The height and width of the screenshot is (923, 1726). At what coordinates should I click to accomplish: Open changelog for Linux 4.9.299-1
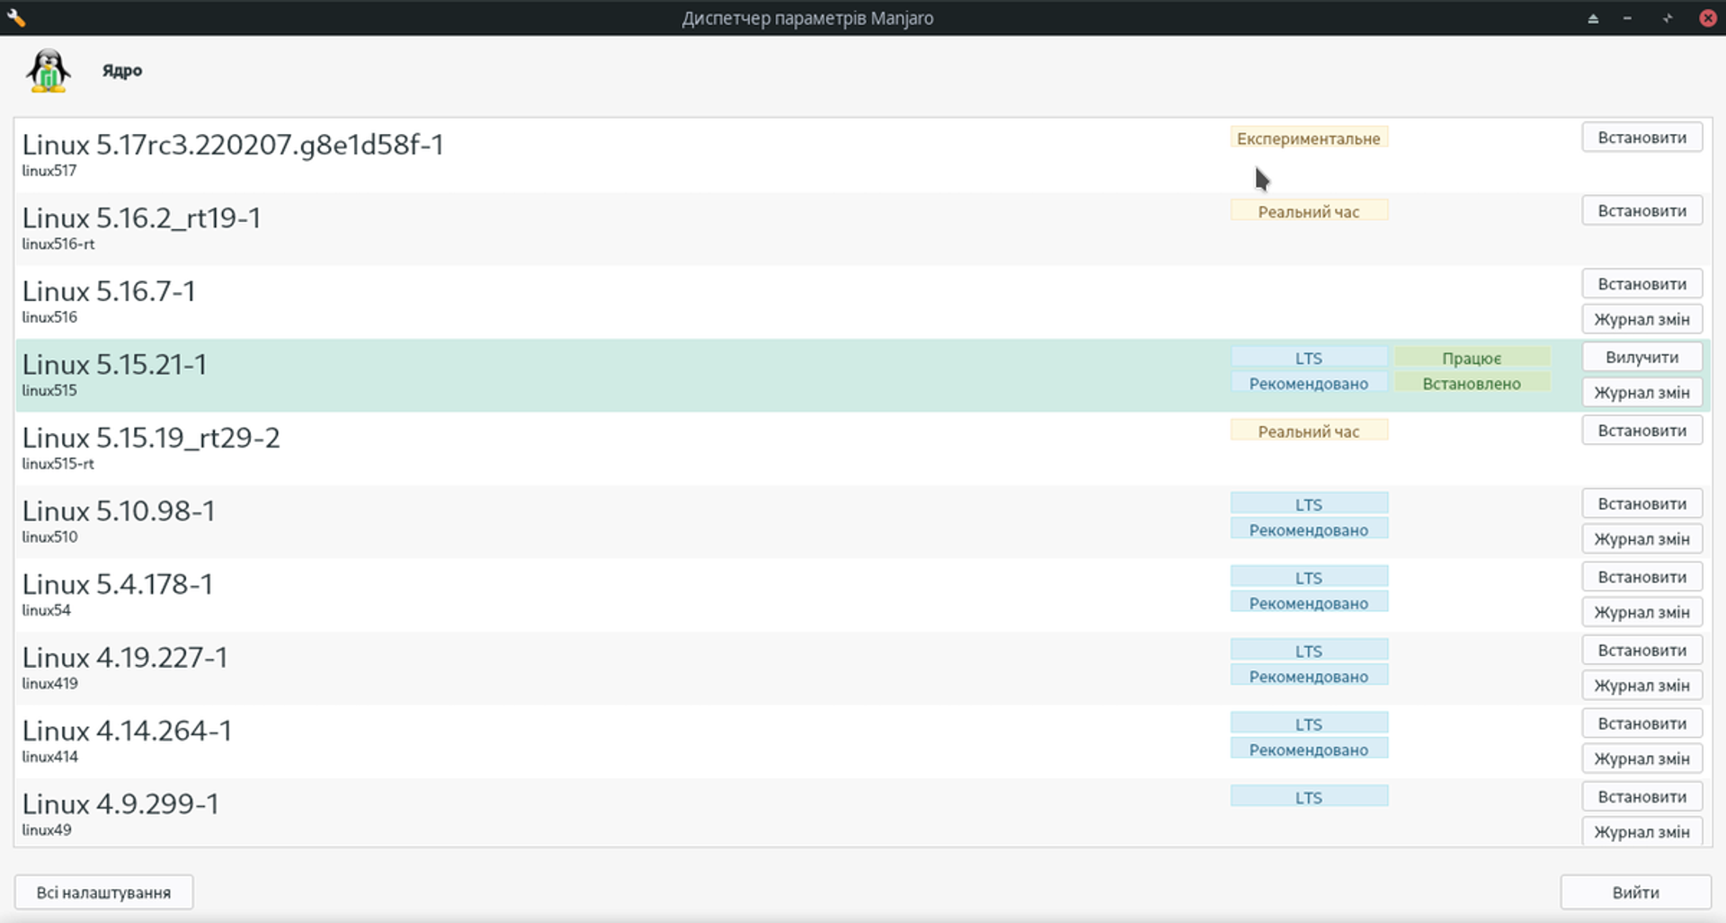click(1641, 832)
